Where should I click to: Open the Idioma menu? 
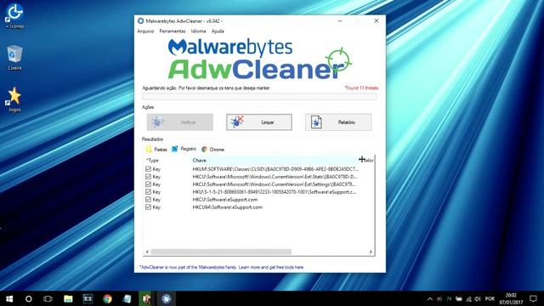[198, 31]
